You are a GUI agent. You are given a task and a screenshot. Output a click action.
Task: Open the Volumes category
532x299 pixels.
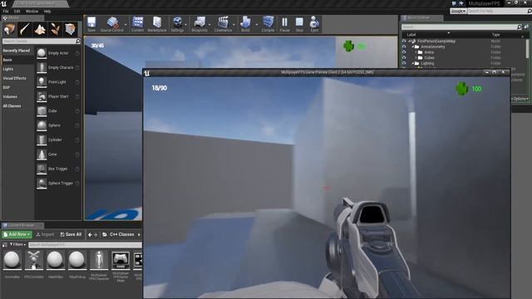coord(10,96)
